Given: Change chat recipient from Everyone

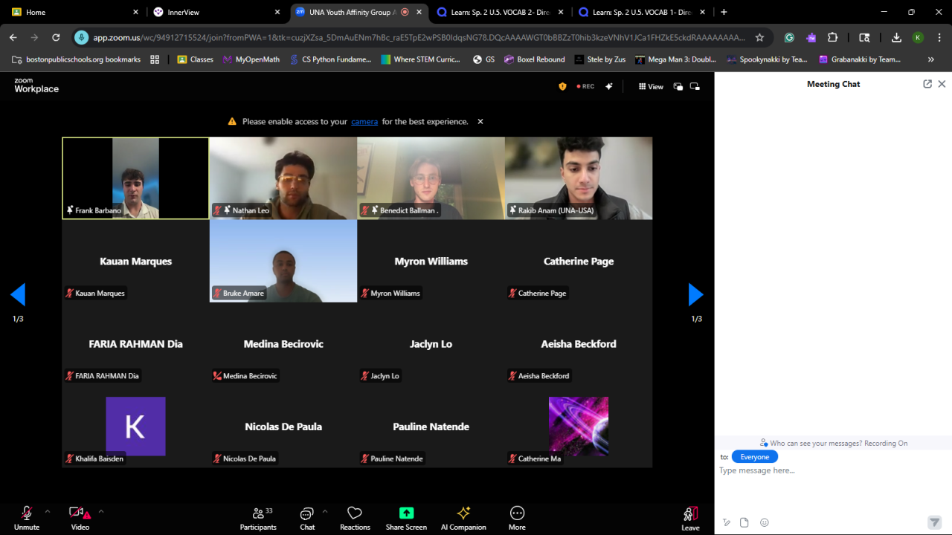Looking at the screenshot, I should pos(755,457).
